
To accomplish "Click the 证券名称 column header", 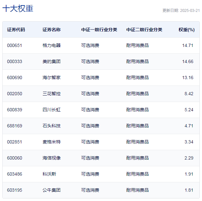I will coord(51,30).
